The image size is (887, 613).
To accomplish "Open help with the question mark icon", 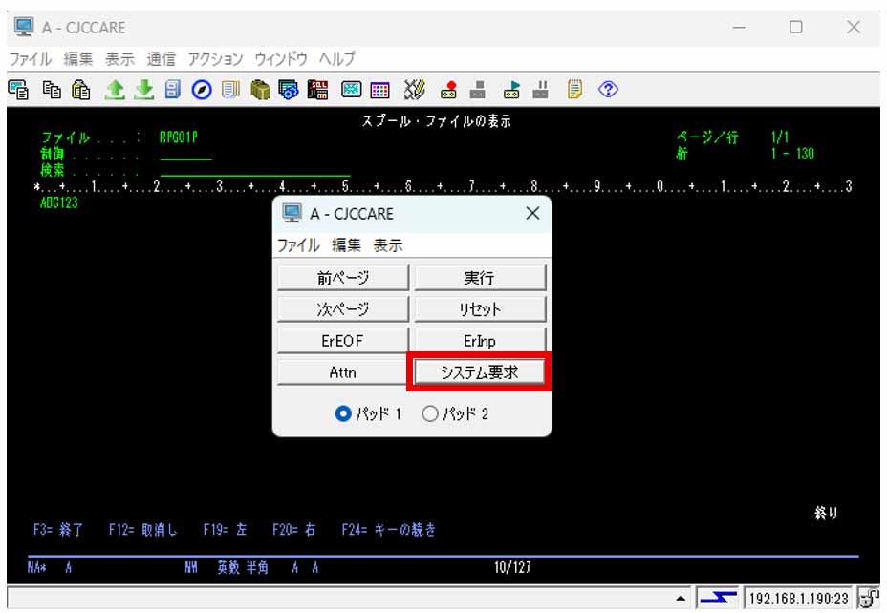I will click(x=608, y=90).
